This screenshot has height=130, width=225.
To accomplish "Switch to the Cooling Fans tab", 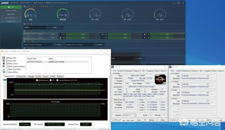I will 21,76.
